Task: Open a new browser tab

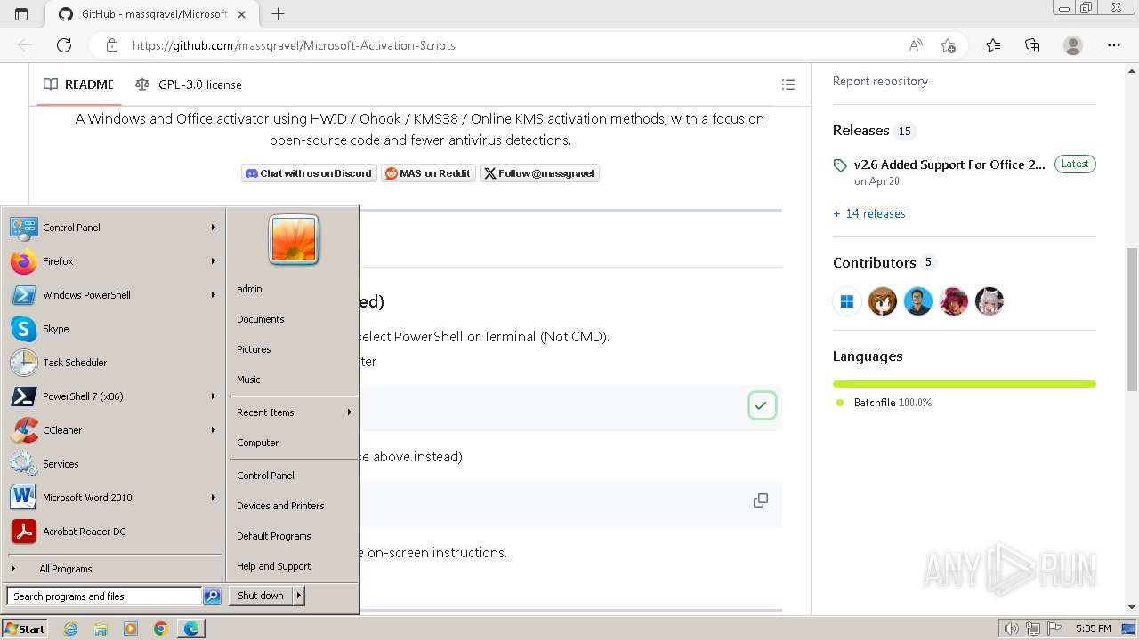Action: click(x=278, y=14)
